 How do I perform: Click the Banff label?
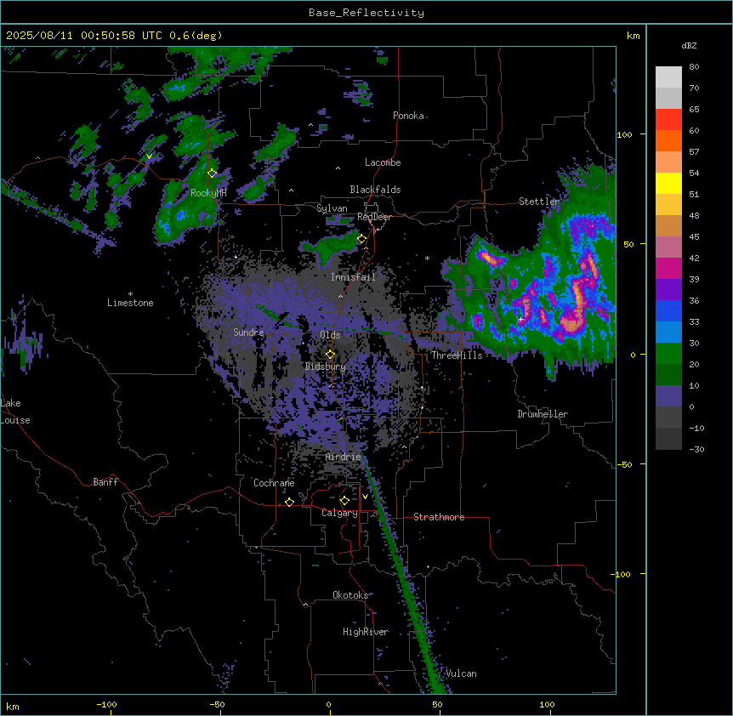pos(105,482)
